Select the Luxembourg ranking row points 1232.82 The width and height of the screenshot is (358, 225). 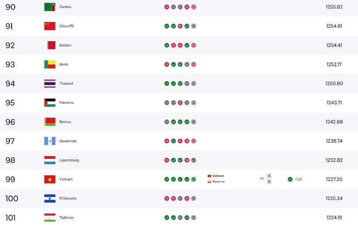tap(334, 160)
